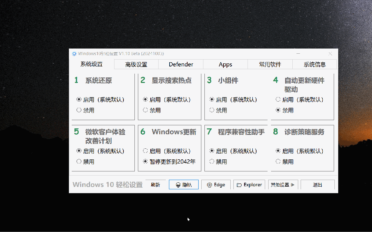Select 禁用 under 显示搜索热点

click(152, 110)
